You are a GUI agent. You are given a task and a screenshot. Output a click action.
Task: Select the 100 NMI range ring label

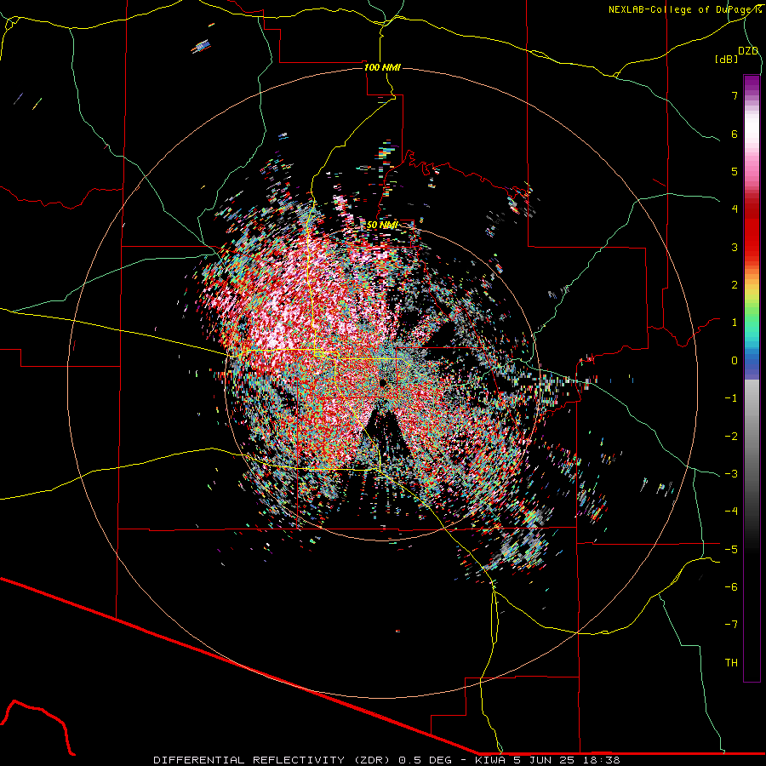pyautogui.click(x=382, y=67)
